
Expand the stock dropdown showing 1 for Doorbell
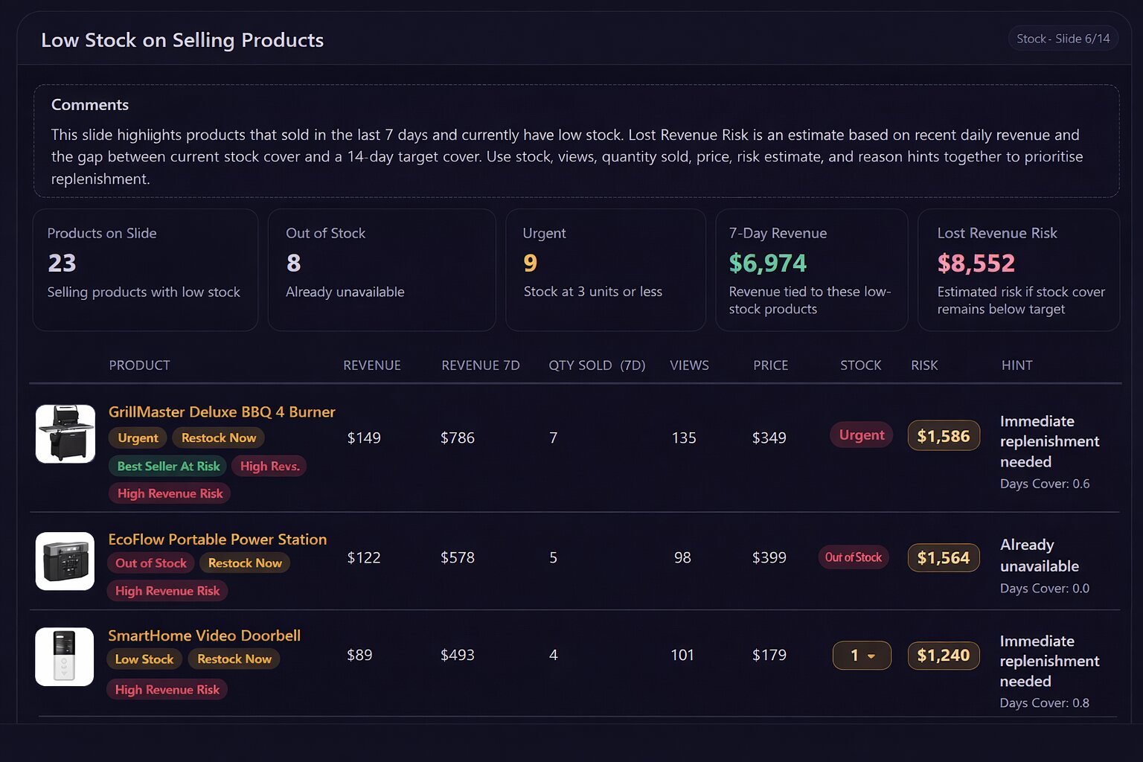click(x=862, y=656)
